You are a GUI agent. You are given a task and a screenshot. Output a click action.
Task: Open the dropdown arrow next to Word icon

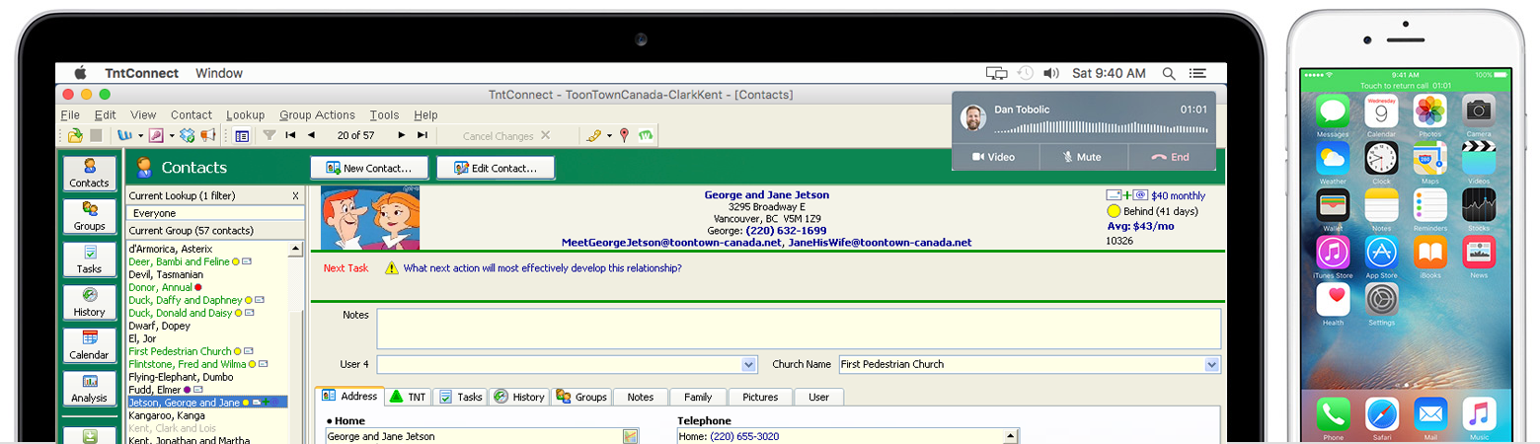140,136
